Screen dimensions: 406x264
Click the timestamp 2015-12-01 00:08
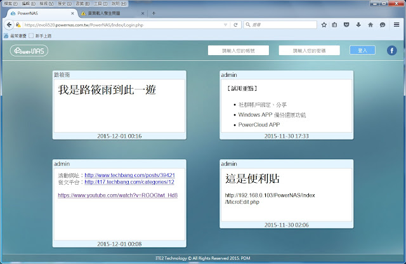click(119, 244)
